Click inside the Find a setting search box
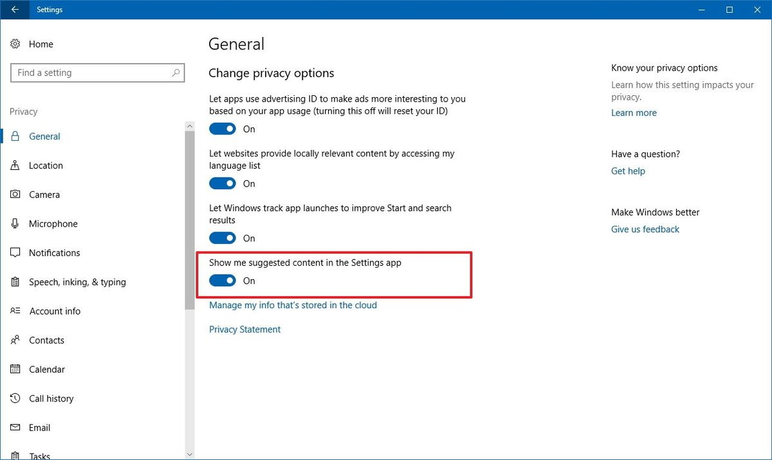The image size is (772, 460). (x=96, y=73)
